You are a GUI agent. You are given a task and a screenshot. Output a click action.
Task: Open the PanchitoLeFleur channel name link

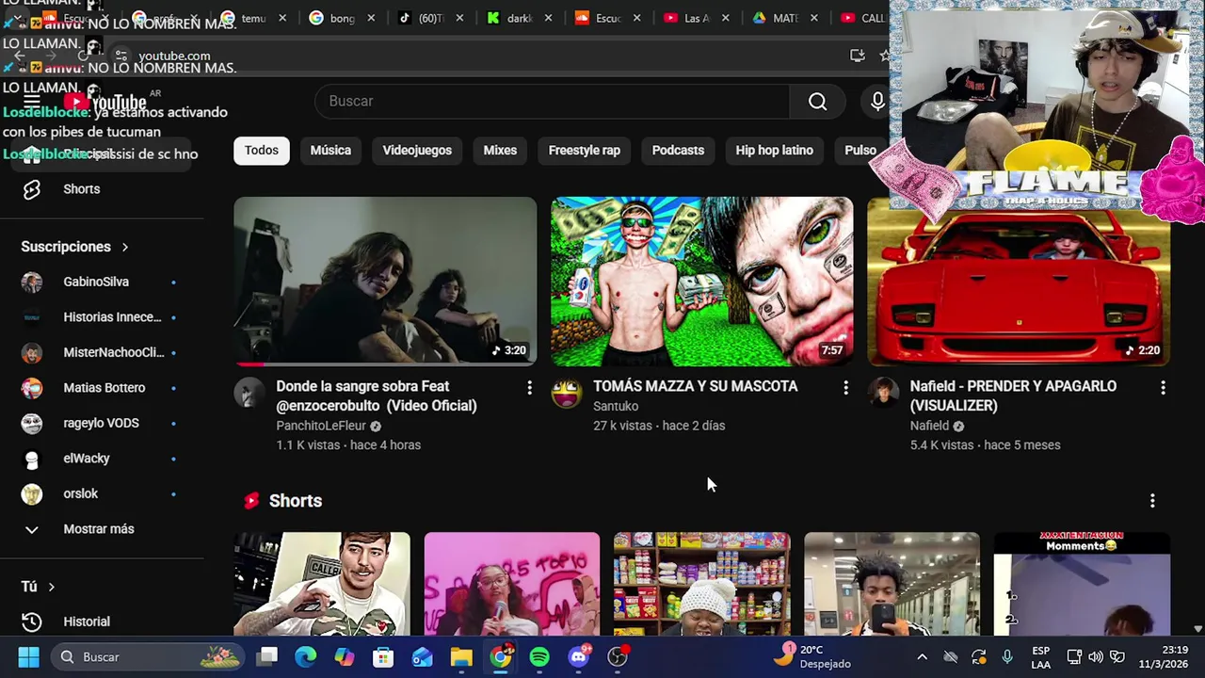tap(321, 426)
